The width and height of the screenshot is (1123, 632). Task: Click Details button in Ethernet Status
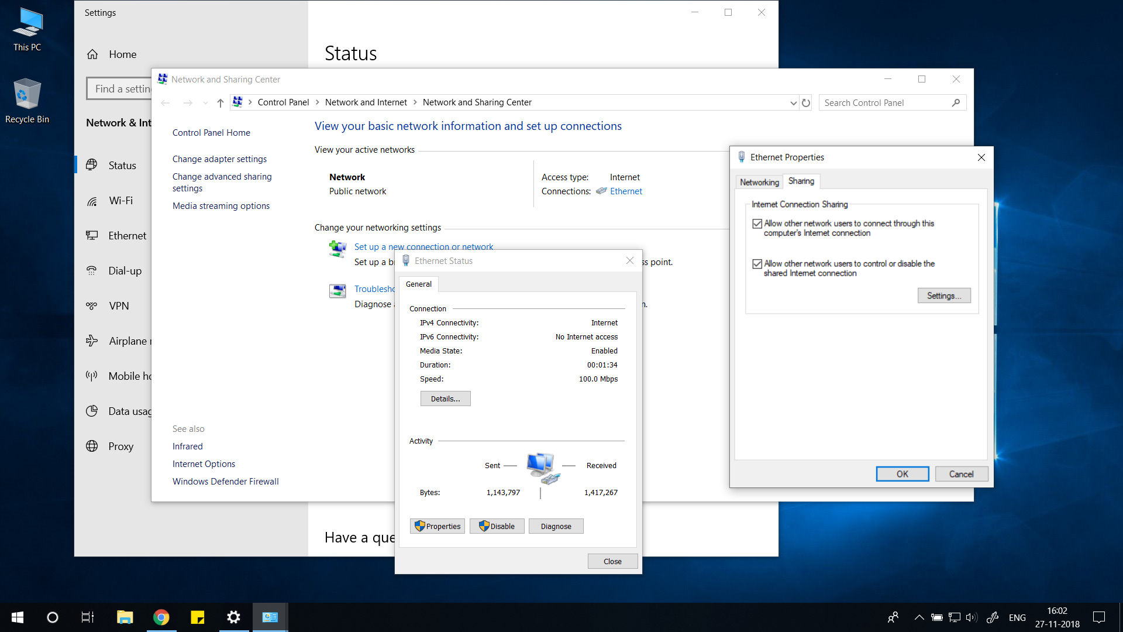point(445,398)
